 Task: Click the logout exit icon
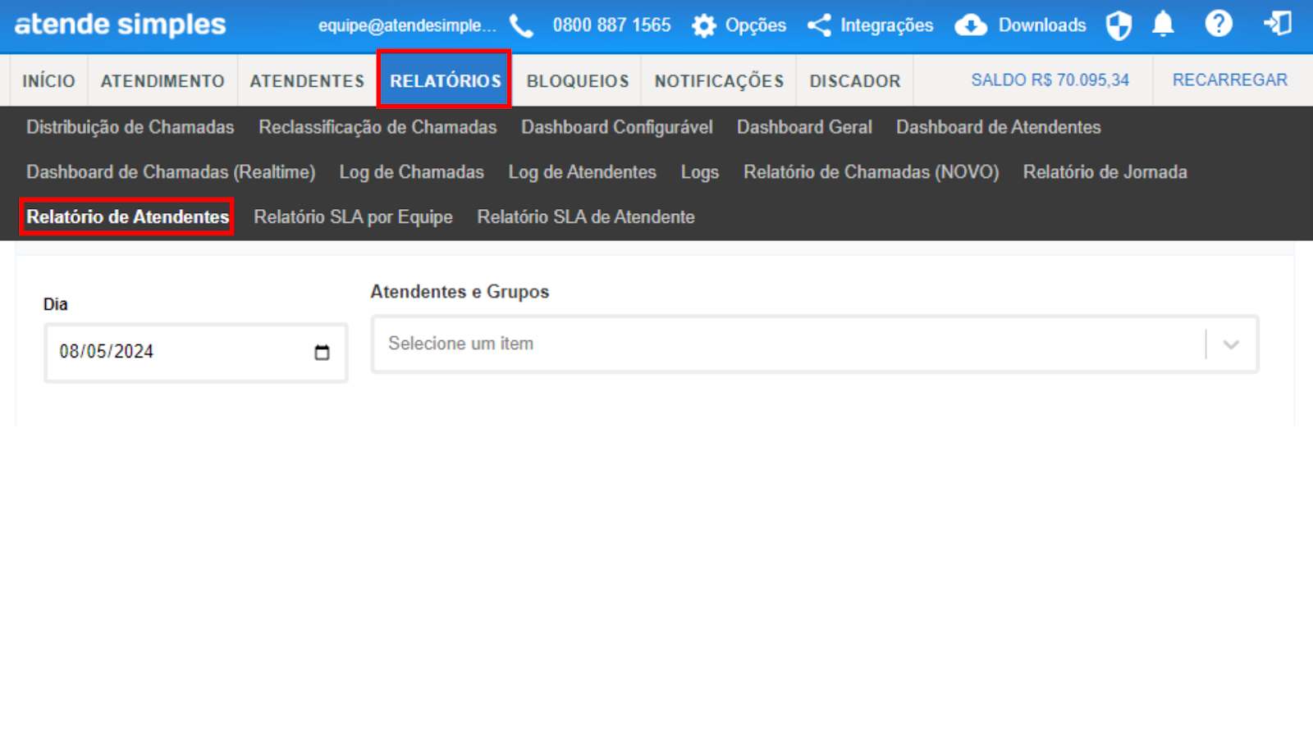click(1278, 25)
